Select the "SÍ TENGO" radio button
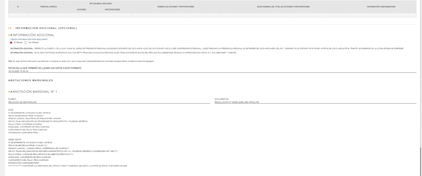 click(12, 42)
